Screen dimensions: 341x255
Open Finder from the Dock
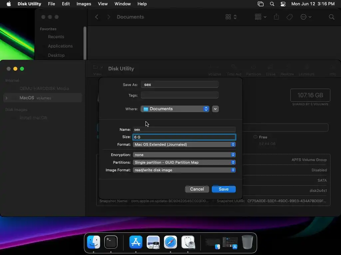[94, 242]
